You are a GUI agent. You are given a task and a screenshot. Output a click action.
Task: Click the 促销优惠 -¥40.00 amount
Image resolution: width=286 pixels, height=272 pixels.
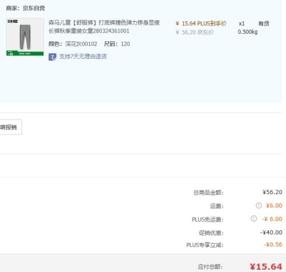271,232
